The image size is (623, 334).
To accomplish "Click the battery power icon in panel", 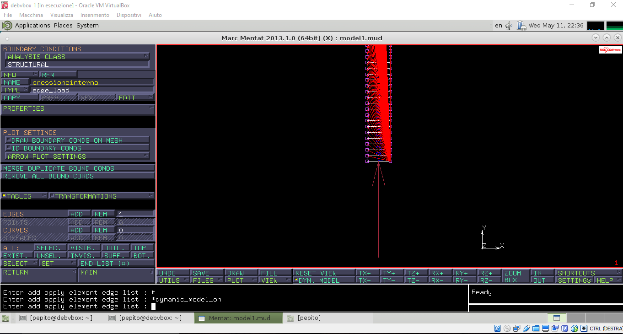I will [521, 26].
